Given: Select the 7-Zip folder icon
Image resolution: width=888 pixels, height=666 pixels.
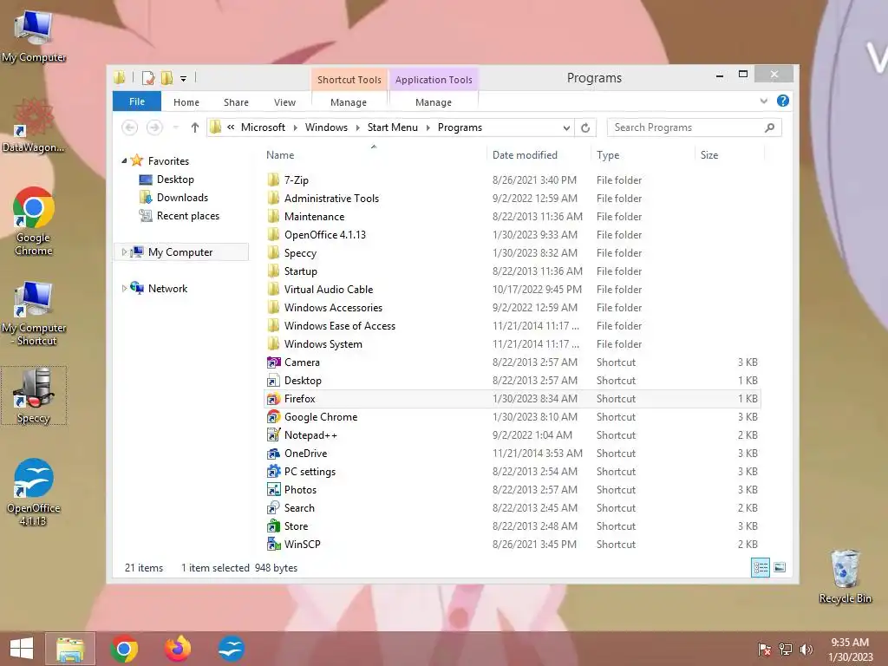Looking at the screenshot, I should click(273, 180).
